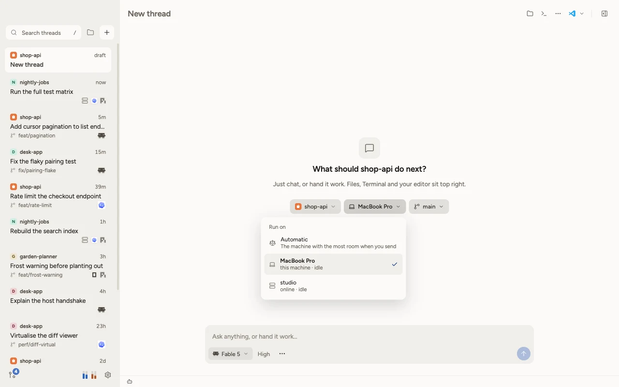Open the Files folder icon in top toolbar
The height and width of the screenshot is (387, 619).
pyautogui.click(x=530, y=14)
